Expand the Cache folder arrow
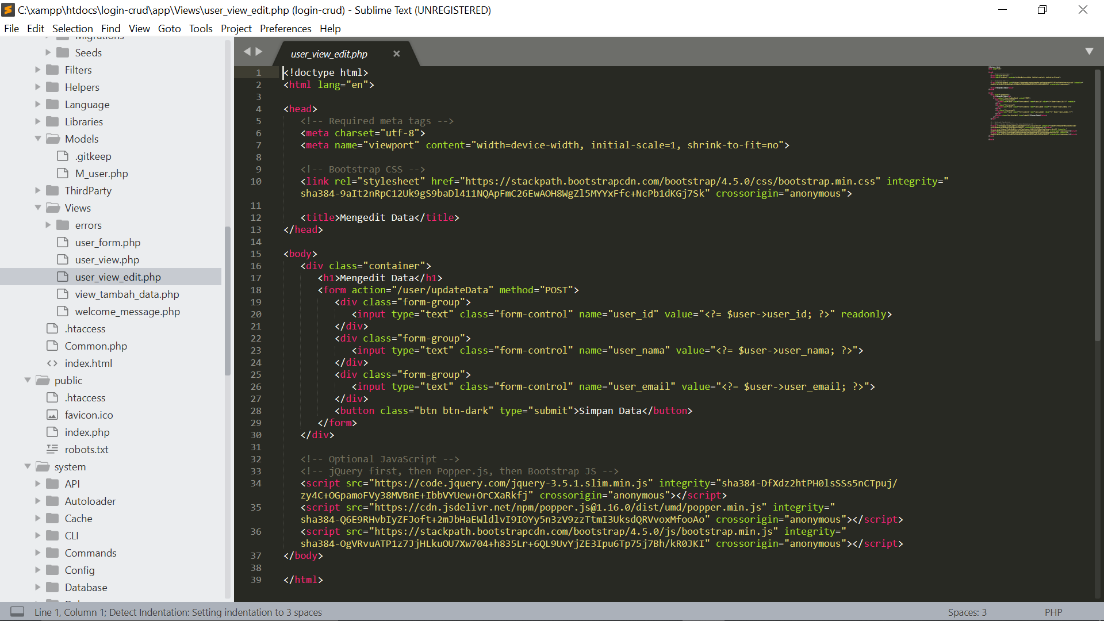The width and height of the screenshot is (1104, 621). point(38,518)
